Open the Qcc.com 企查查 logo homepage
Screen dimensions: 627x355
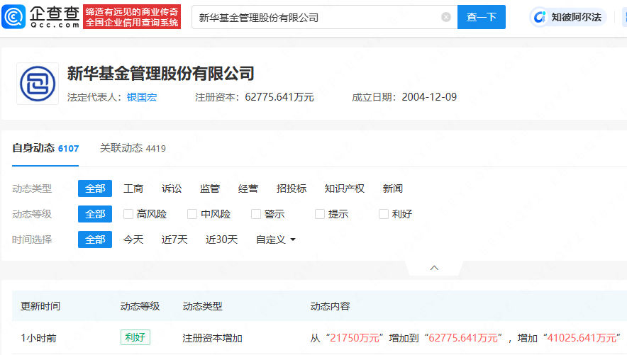(40, 17)
